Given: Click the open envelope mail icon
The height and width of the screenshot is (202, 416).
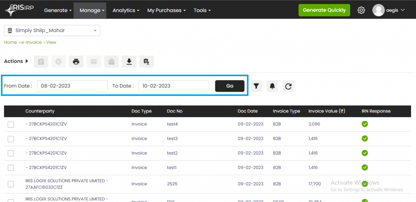Looking at the screenshot, I should tap(111, 61).
